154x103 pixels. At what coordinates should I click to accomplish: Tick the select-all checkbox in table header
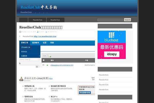pyautogui.click(x=44, y=60)
